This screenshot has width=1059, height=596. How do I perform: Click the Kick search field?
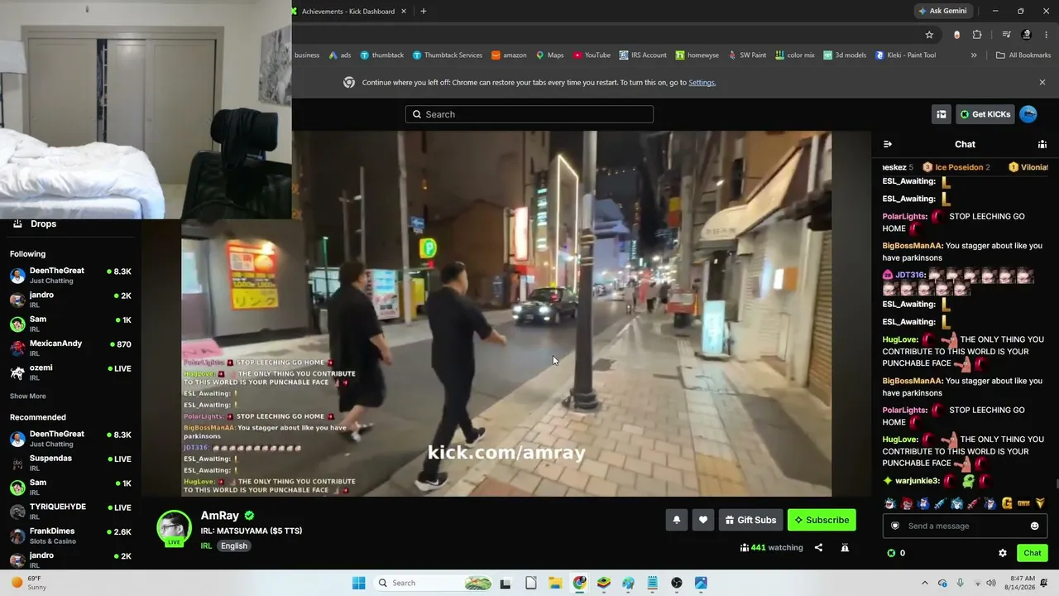tap(529, 114)
